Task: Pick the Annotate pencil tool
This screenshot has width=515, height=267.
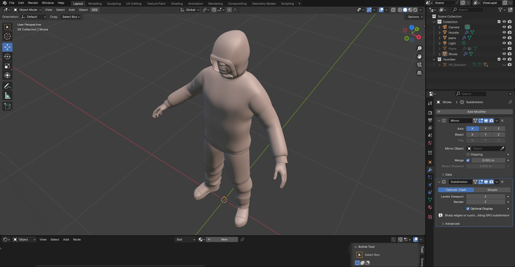Action: tap(7, 86)
